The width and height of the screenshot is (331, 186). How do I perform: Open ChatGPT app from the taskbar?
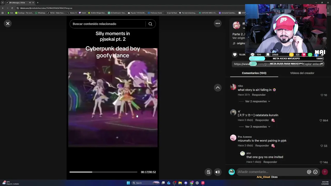[197, 183]
